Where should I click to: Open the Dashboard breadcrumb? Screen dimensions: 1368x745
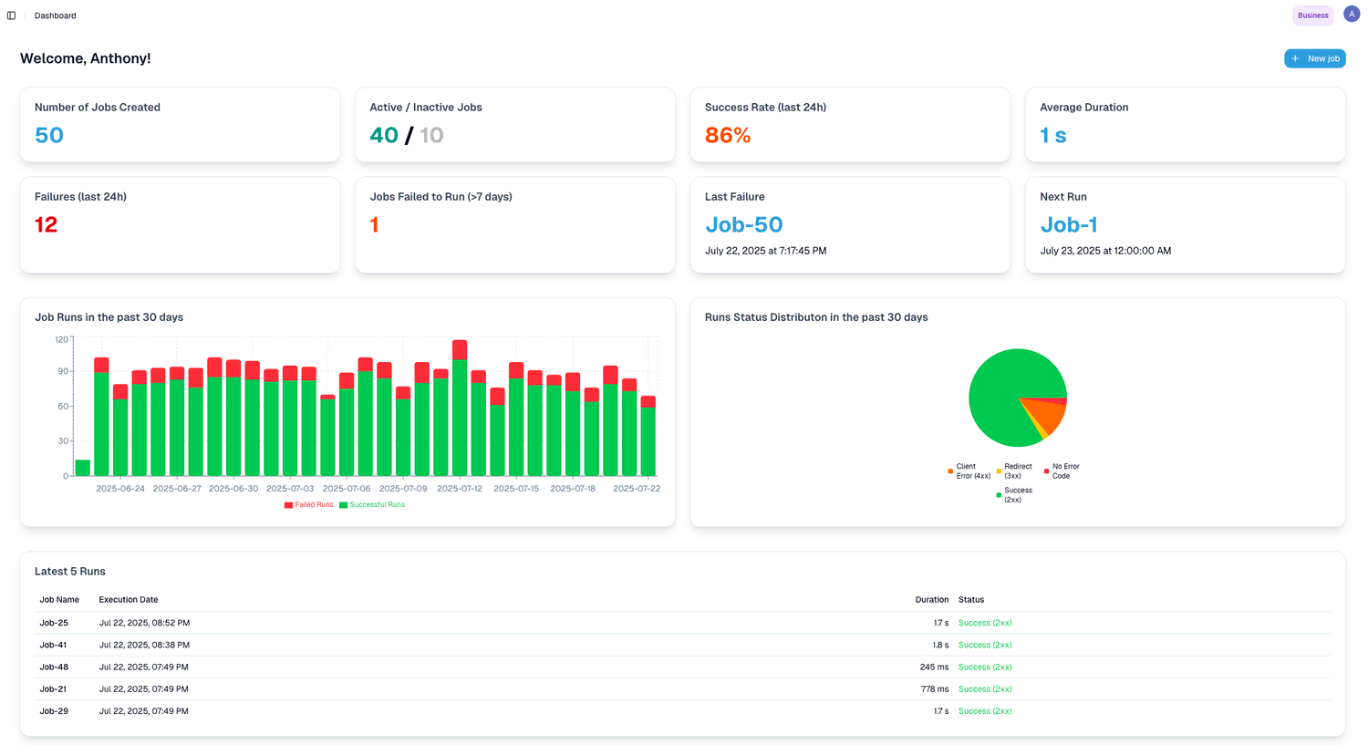click(x=55, y=16)
